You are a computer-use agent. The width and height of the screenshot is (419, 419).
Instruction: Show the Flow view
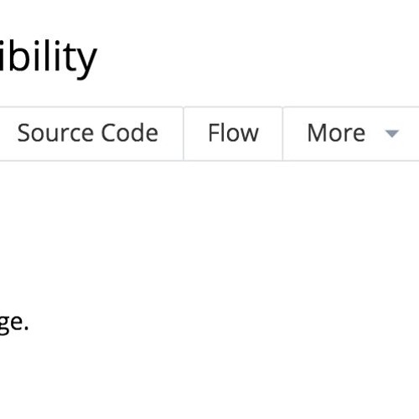[233, 133]
